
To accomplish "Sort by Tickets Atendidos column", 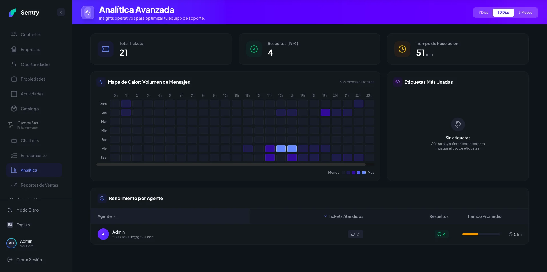I will [344, 216].
